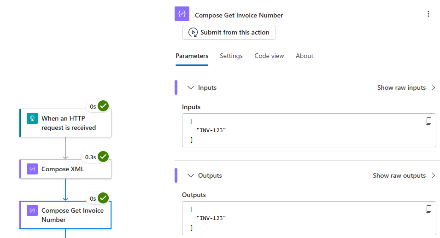Expand Show raw inputs arrow
This screenshot has width=440, height=238.
[x=433, y=87]
